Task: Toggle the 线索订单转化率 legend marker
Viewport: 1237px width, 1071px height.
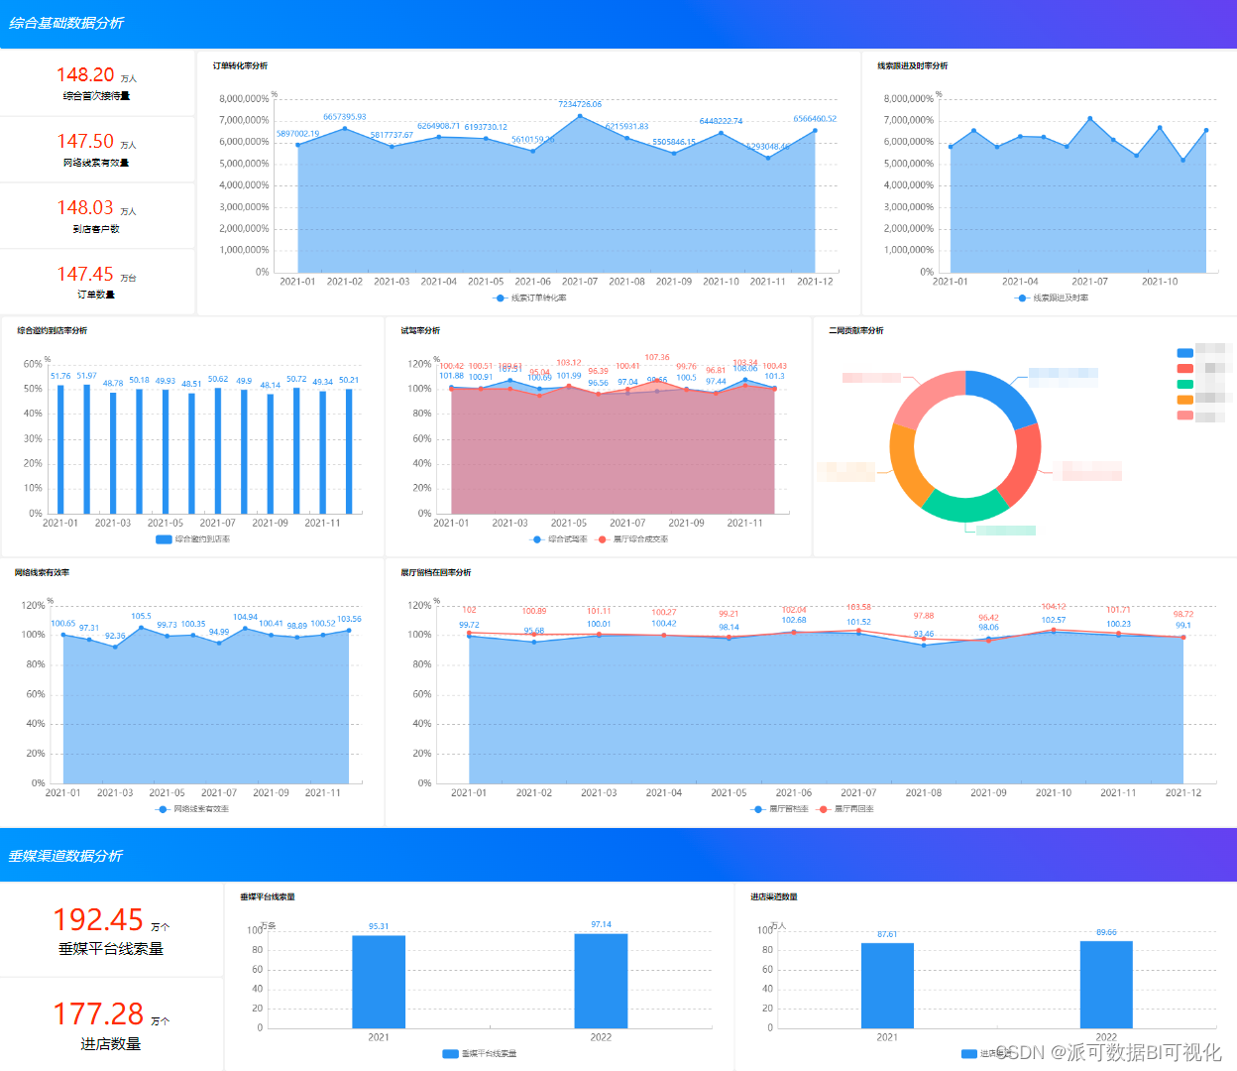Action: (501, 297)
